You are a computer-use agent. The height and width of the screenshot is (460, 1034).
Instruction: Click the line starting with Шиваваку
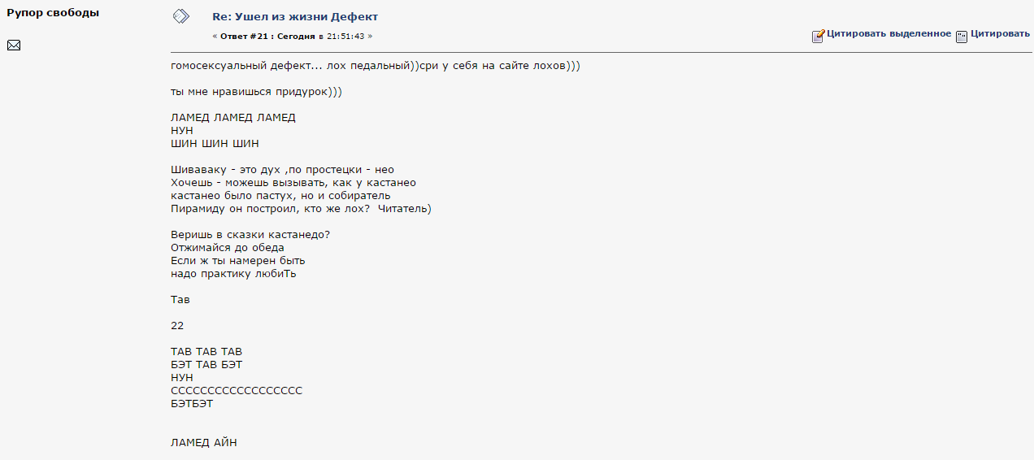[282, 170]
